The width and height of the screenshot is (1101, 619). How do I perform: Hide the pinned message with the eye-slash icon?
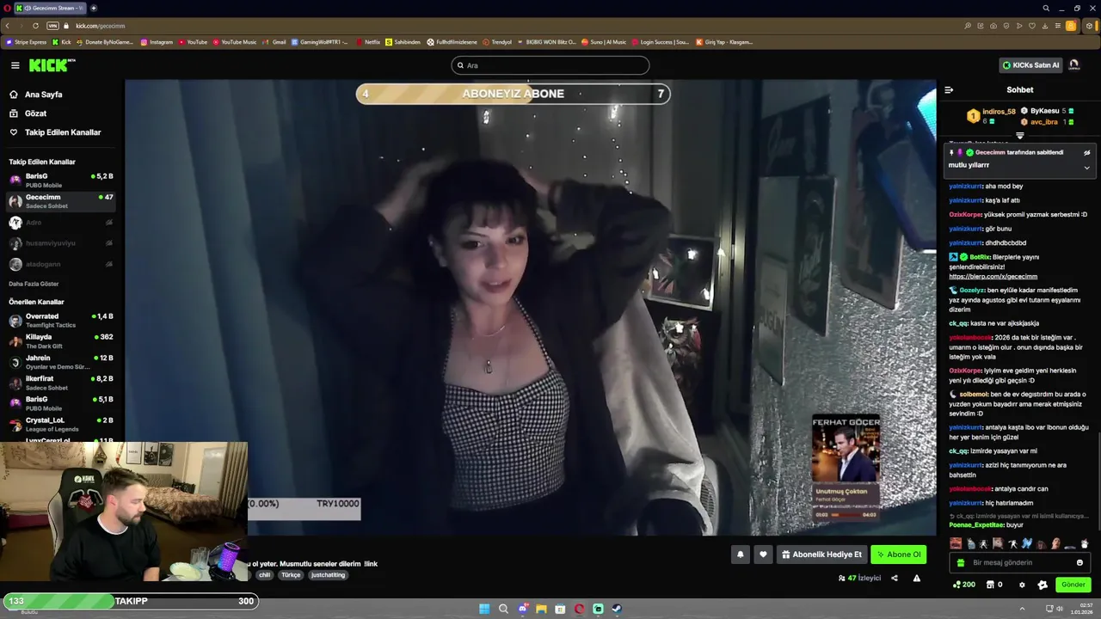(1086, 152)
